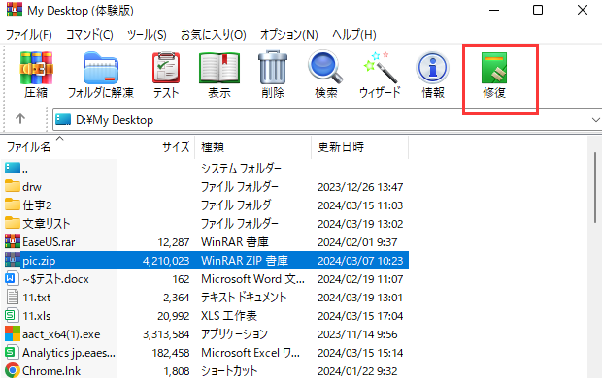Select the Chrome.lnk file name

tap(51, 370)
